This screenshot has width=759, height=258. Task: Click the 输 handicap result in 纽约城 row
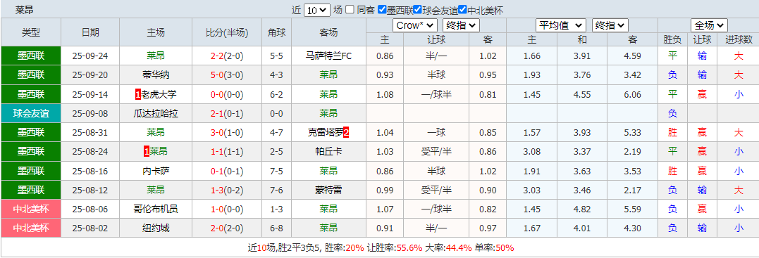[x=702, y=228]
